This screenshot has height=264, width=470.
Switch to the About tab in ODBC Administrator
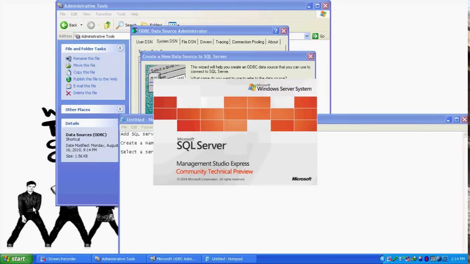click(273, 42)
